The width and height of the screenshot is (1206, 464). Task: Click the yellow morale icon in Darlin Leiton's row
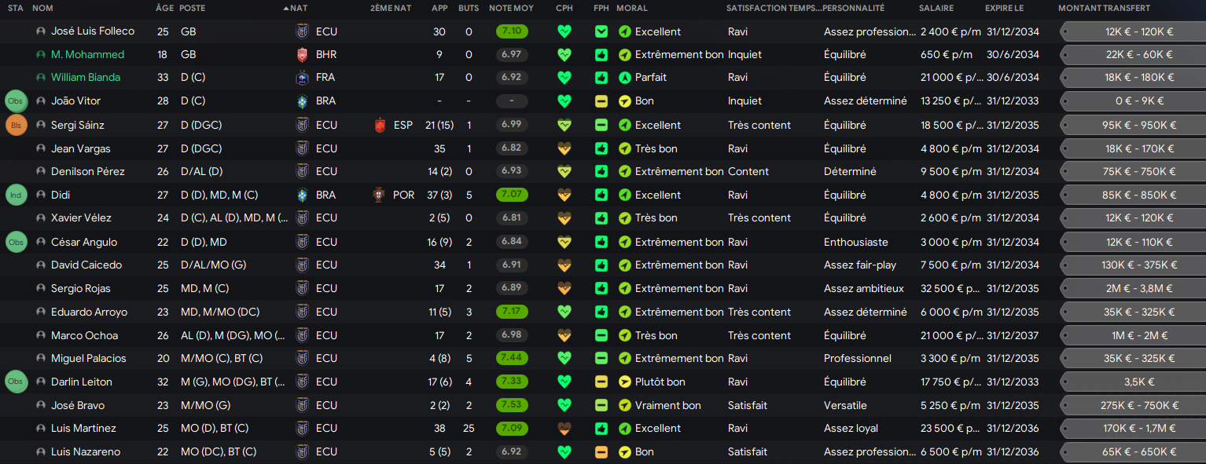(625, 382)
